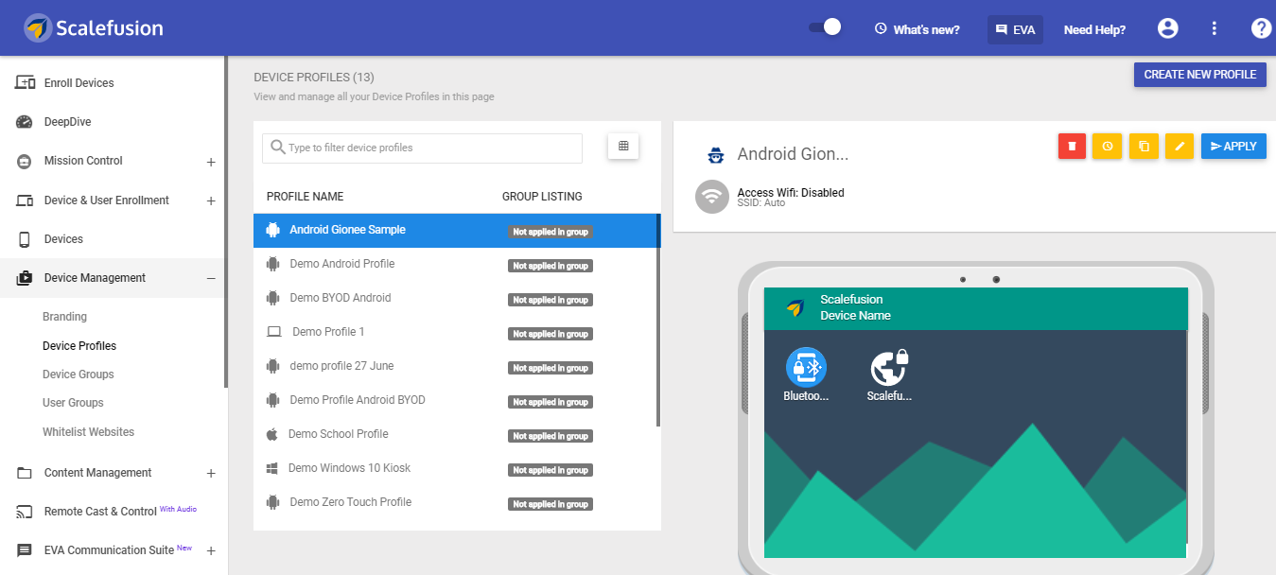Click the sidebar's vertical scrollbar
The image size is (1276, 575).
(226, 222)
